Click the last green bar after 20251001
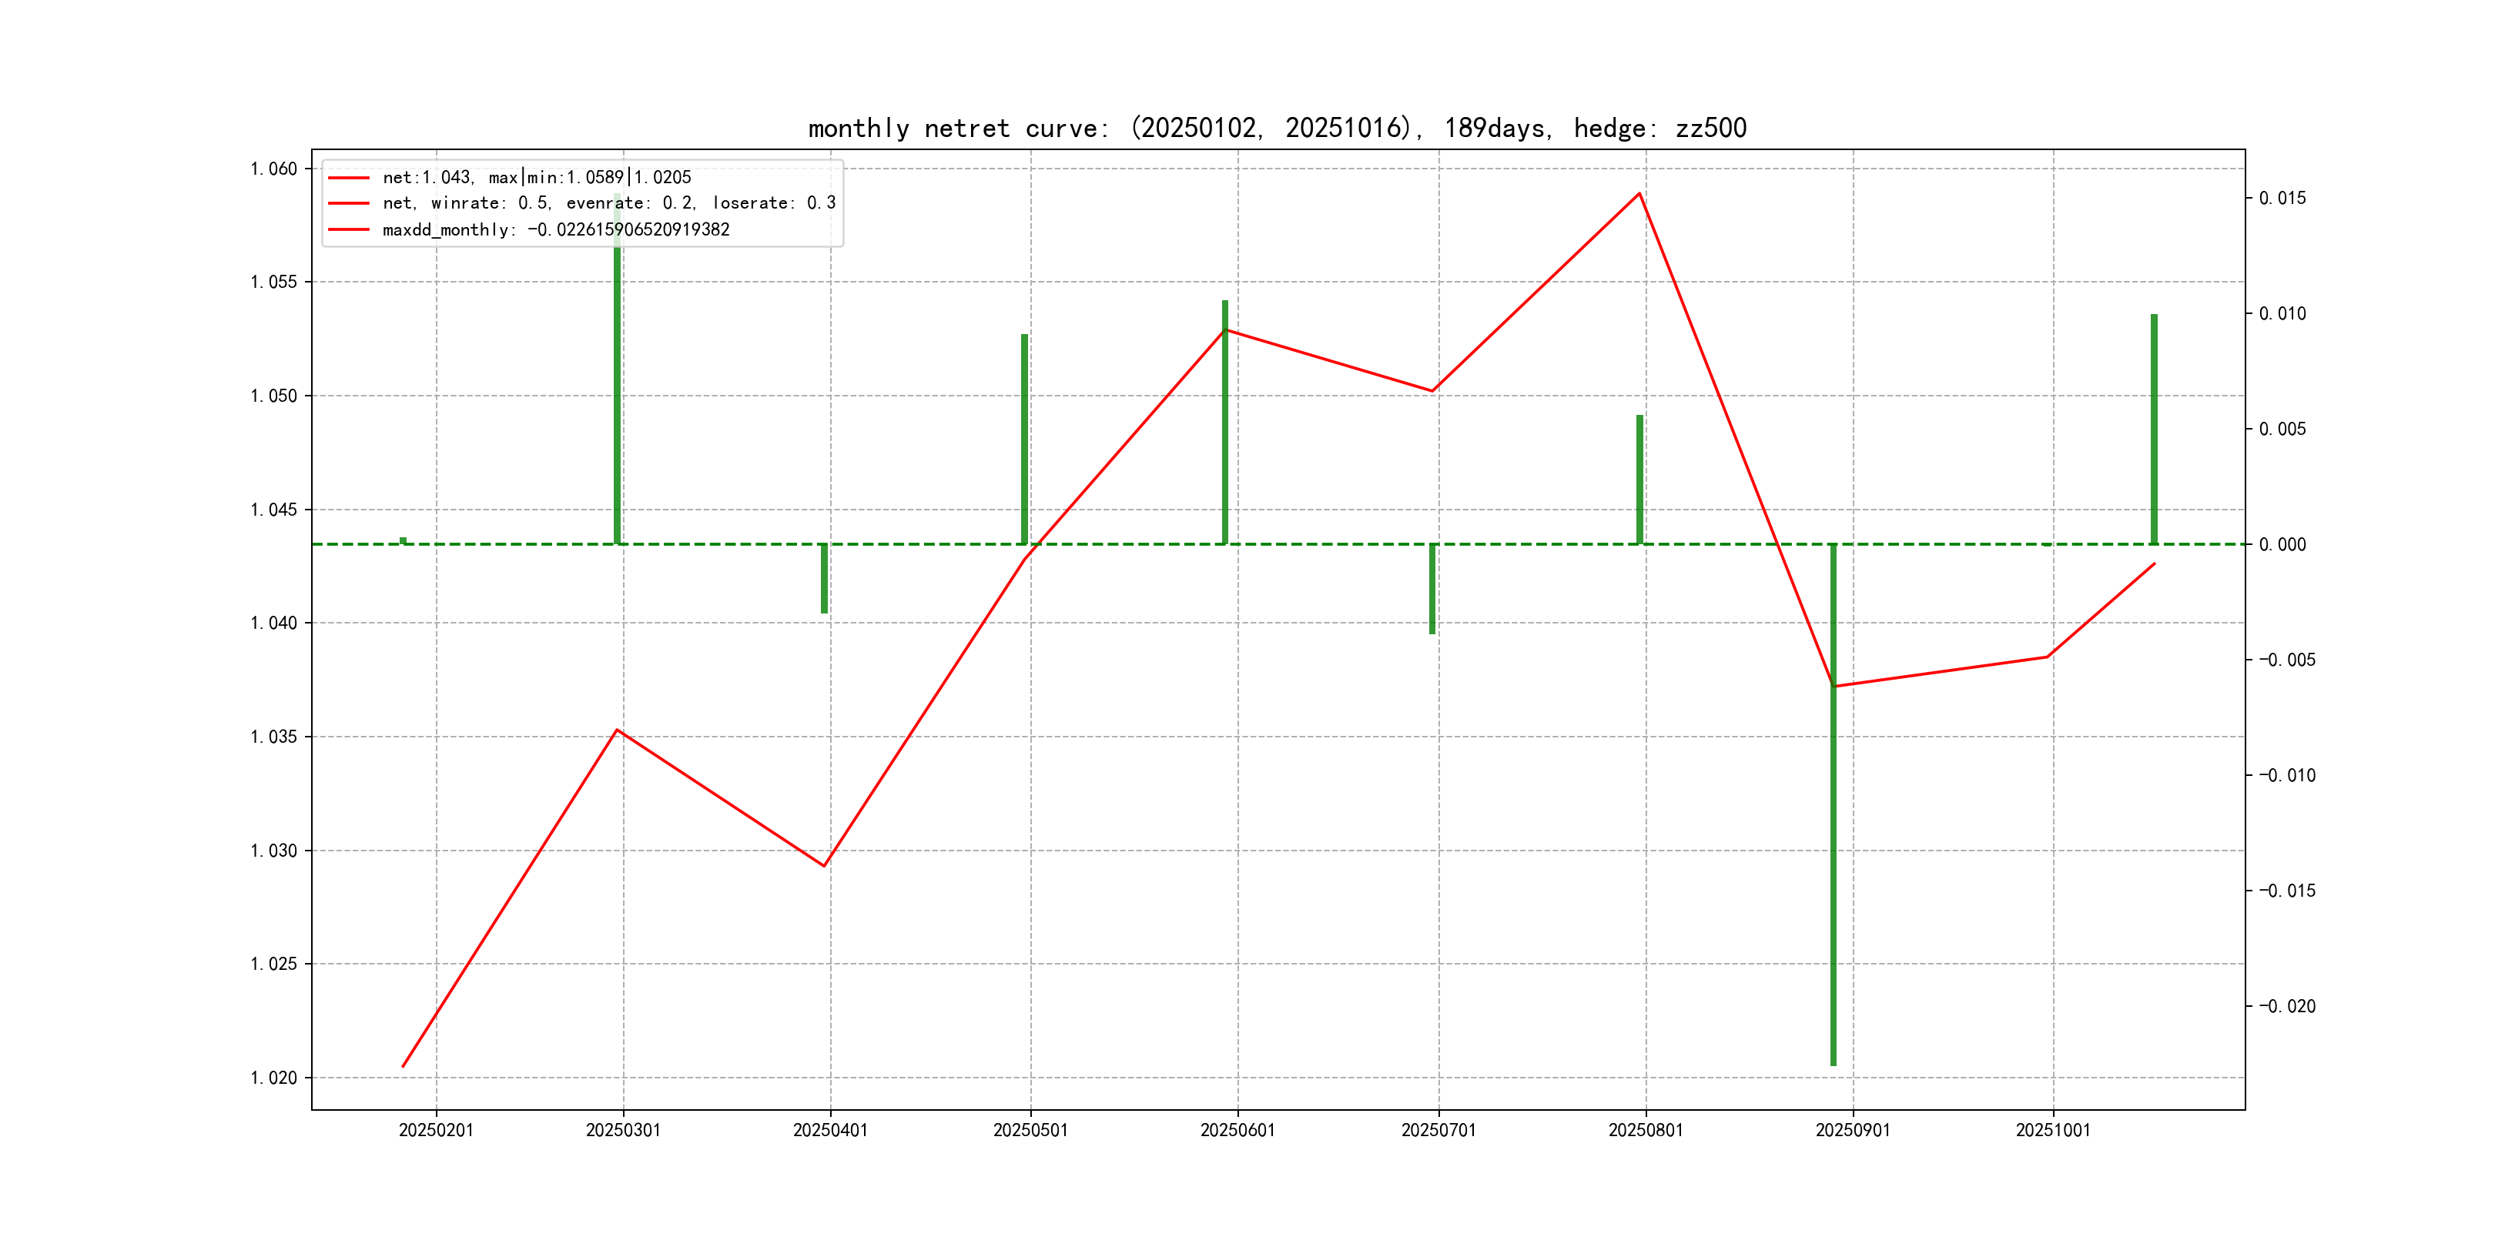2495x1247 pixels. [2154, 429]
